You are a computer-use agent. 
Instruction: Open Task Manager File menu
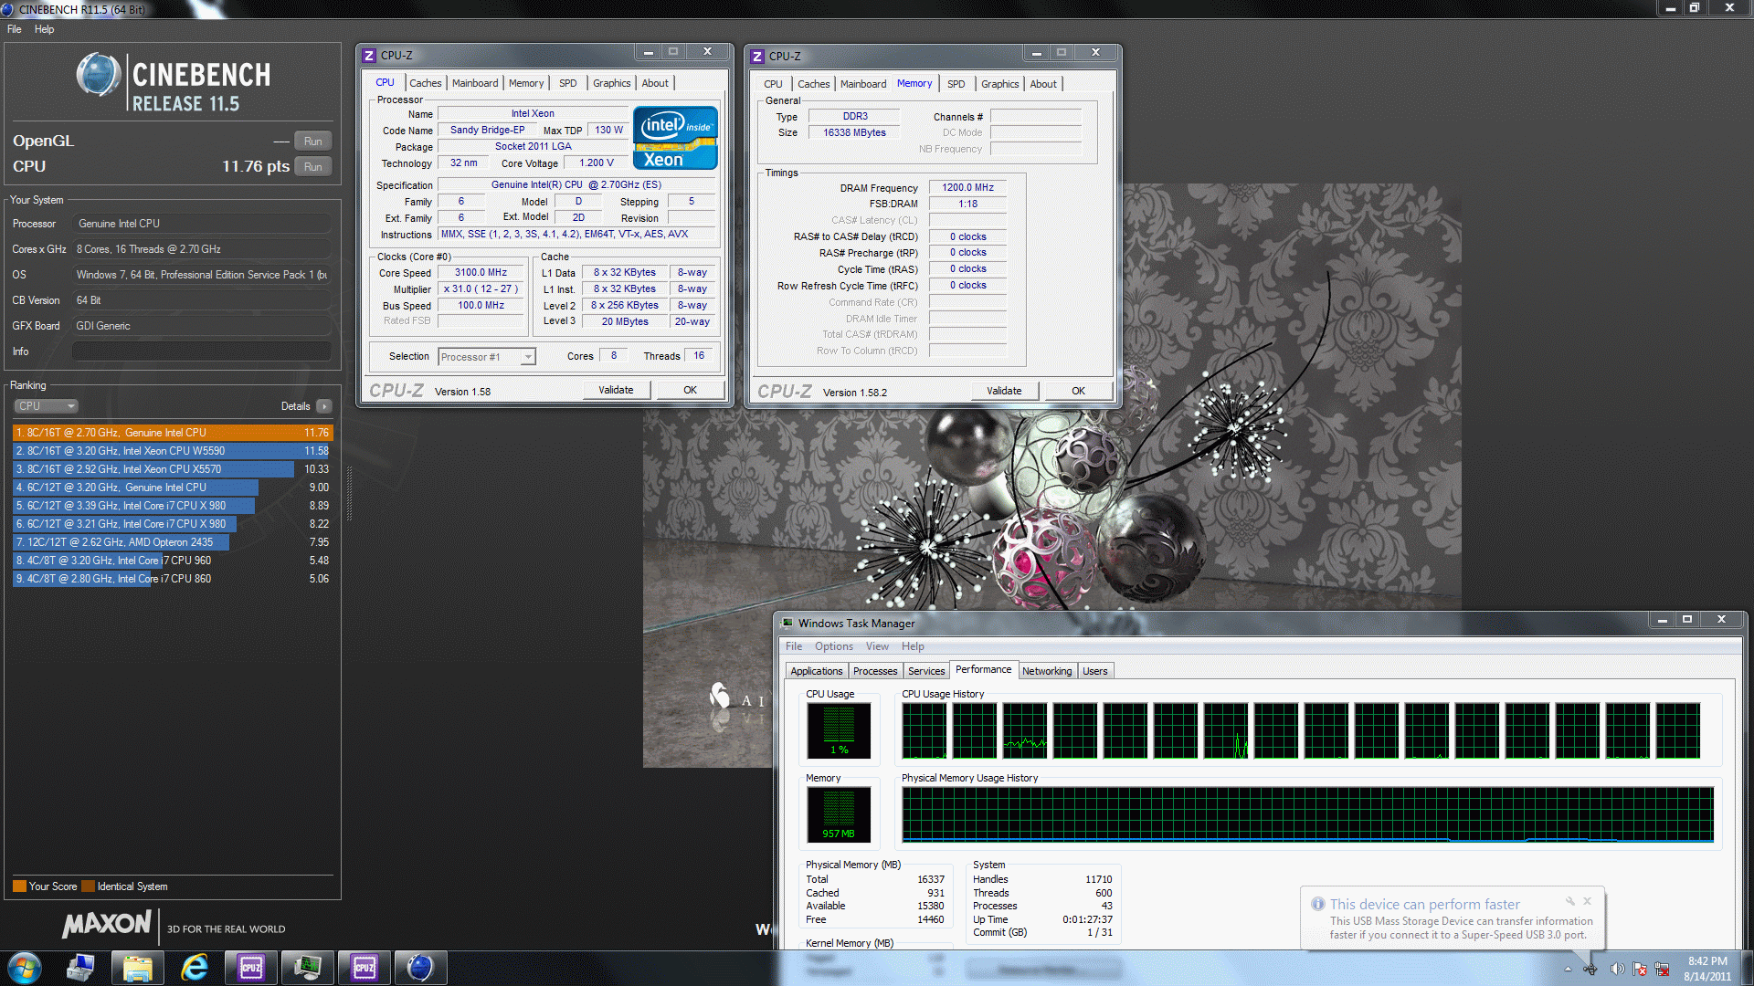(794, 646)
